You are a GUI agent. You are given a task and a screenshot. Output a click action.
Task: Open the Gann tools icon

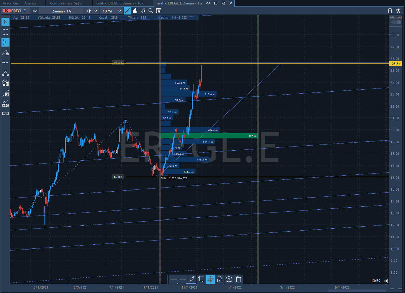(x=5, y=93)
